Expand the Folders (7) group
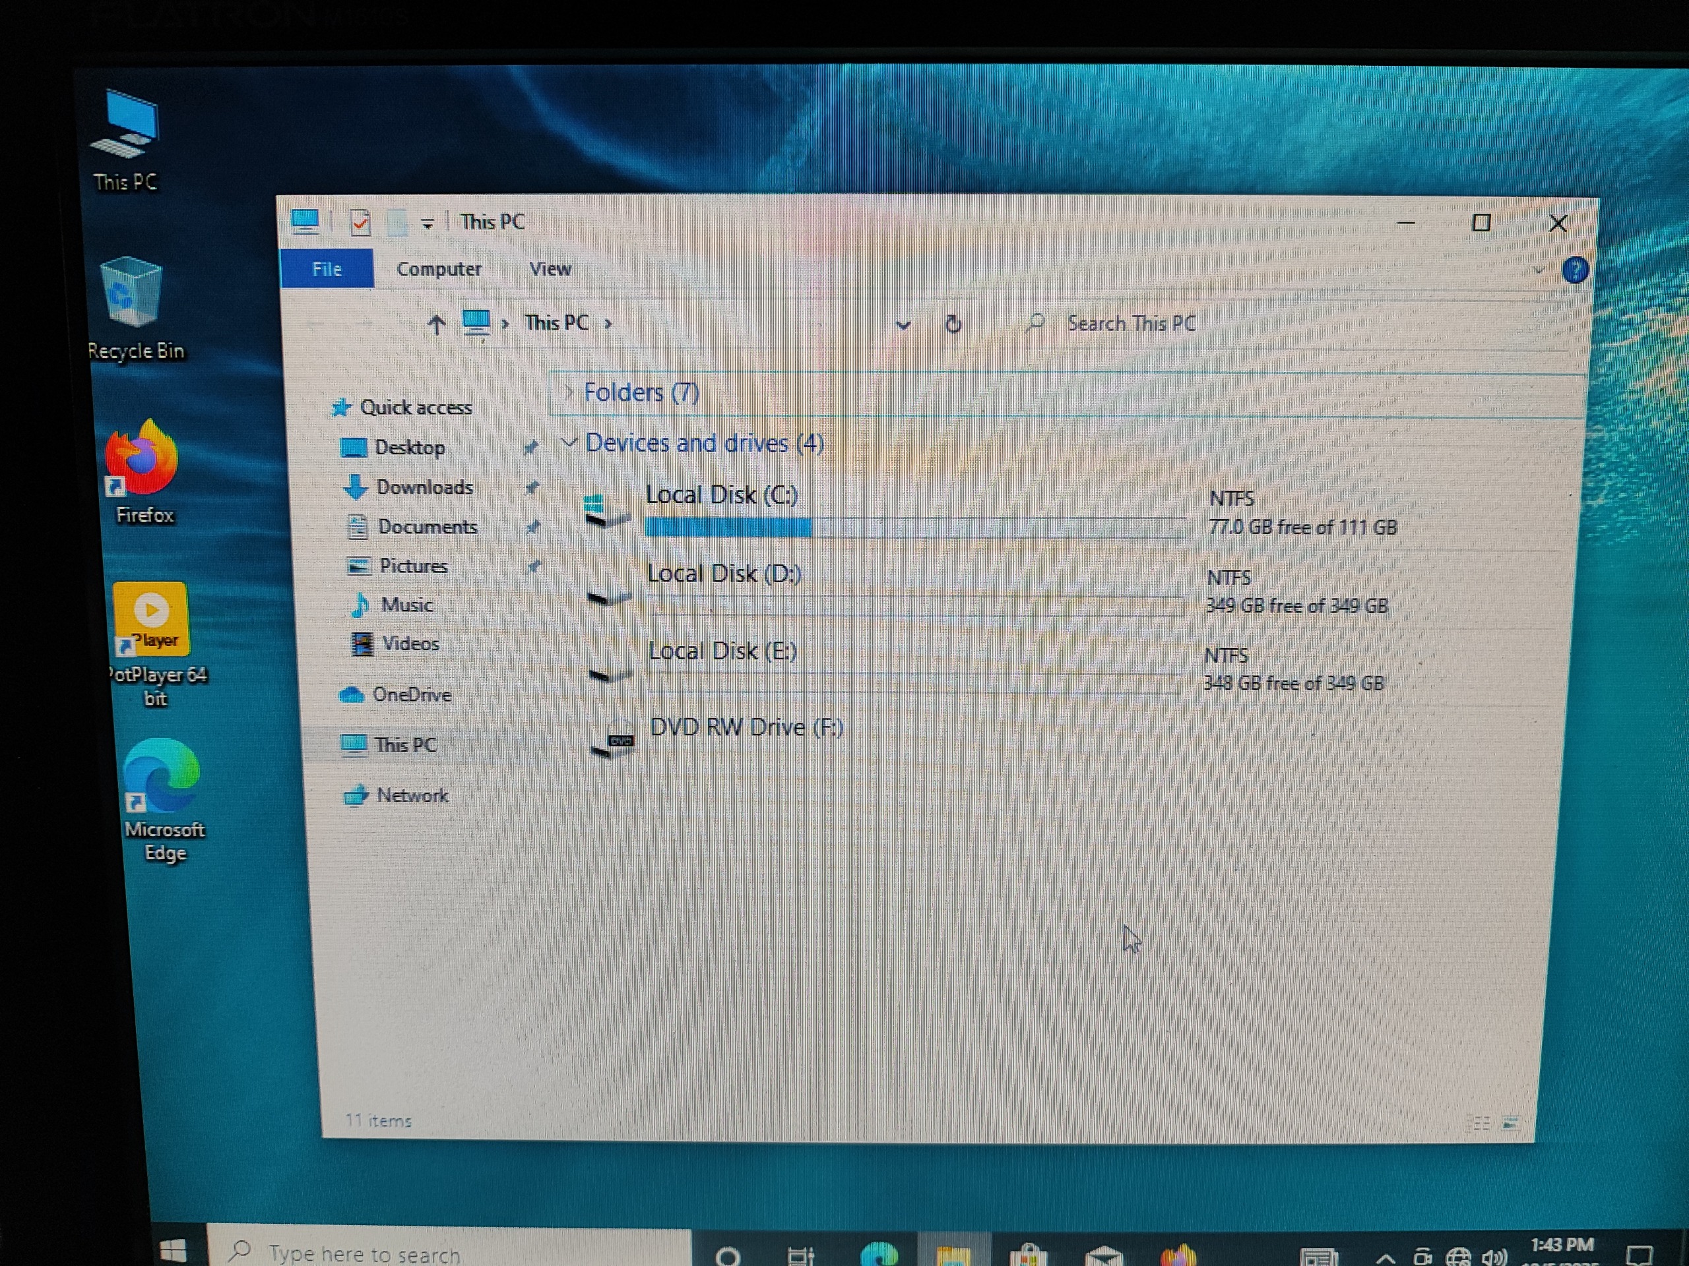The height and width of the screenshot is (1266, 1689). tap(568, 392)
